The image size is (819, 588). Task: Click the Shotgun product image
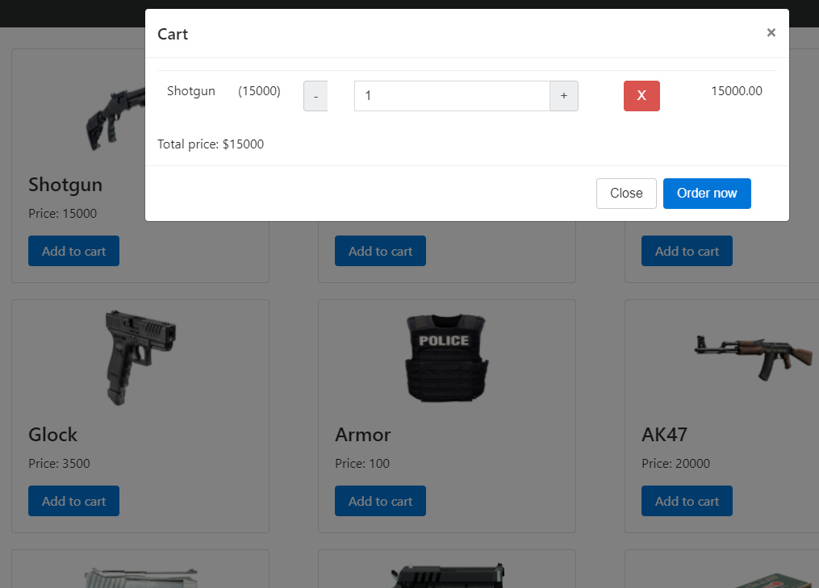(x=115, y=120)
